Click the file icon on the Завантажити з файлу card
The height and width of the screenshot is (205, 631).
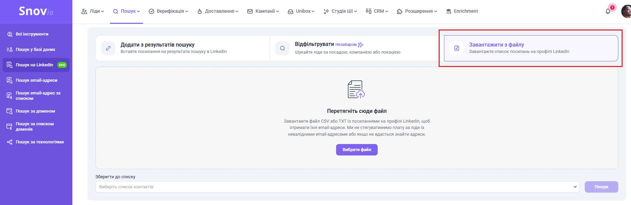457,48
